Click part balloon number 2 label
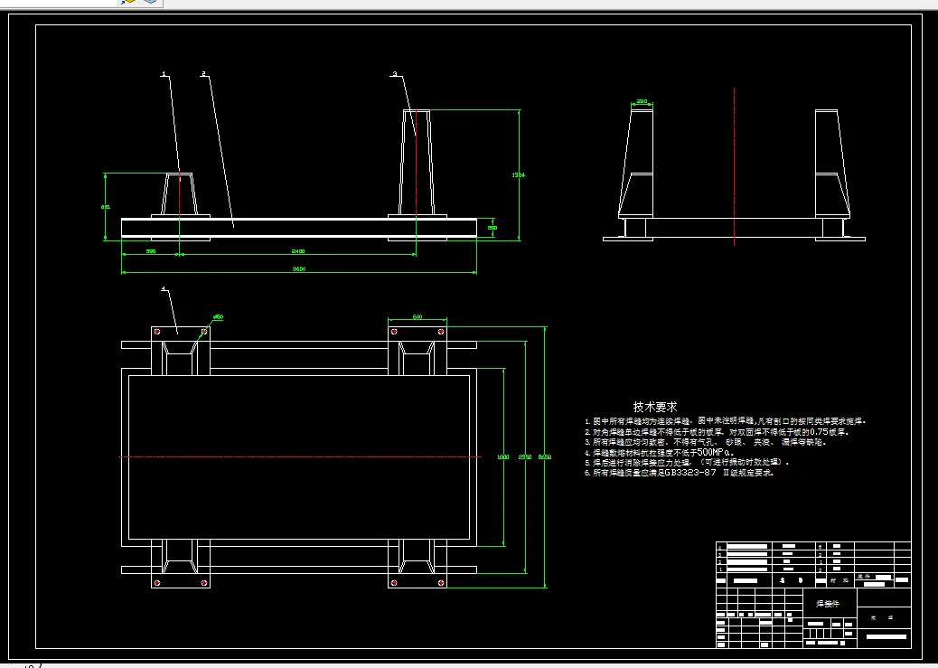 coord(203,74)
